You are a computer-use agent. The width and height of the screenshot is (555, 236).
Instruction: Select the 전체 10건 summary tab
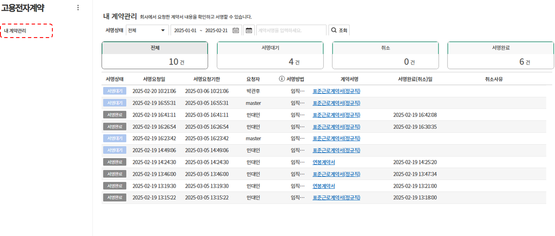(155, 55)
